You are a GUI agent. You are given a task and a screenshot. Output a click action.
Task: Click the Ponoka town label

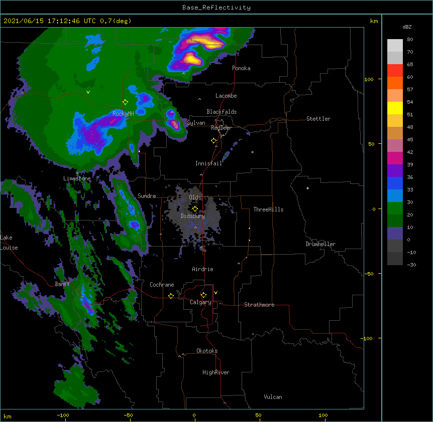click(241, 68)
